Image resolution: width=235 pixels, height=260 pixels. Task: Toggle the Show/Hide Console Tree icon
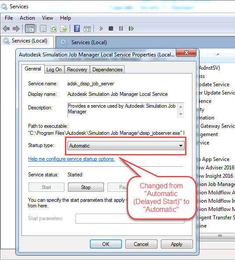30,28
